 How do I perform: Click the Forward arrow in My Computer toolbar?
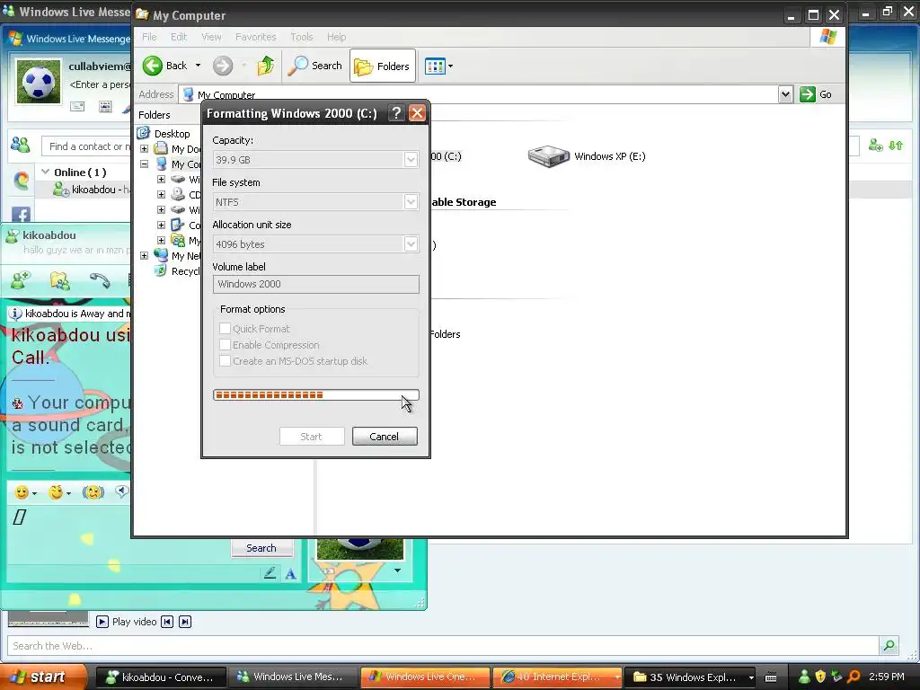click(223, 66)
